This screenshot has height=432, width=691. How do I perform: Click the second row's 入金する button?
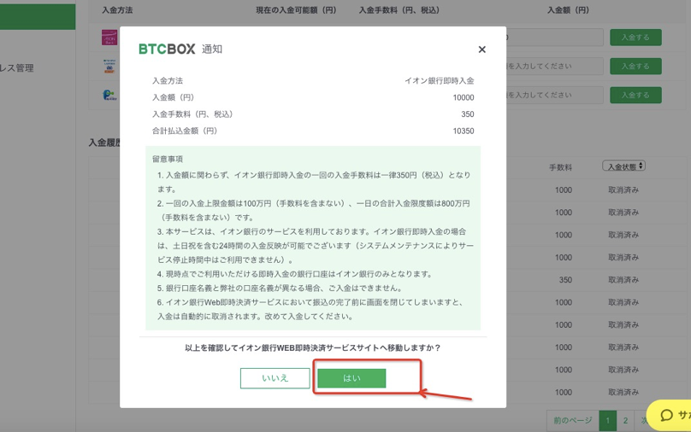pyautogui.click(x=635, y=66)
